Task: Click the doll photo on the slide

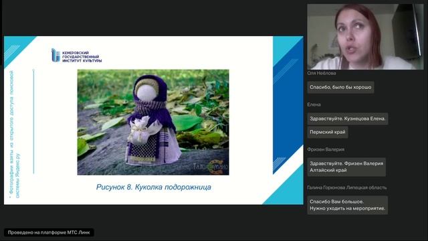Action: pos(153,122)
